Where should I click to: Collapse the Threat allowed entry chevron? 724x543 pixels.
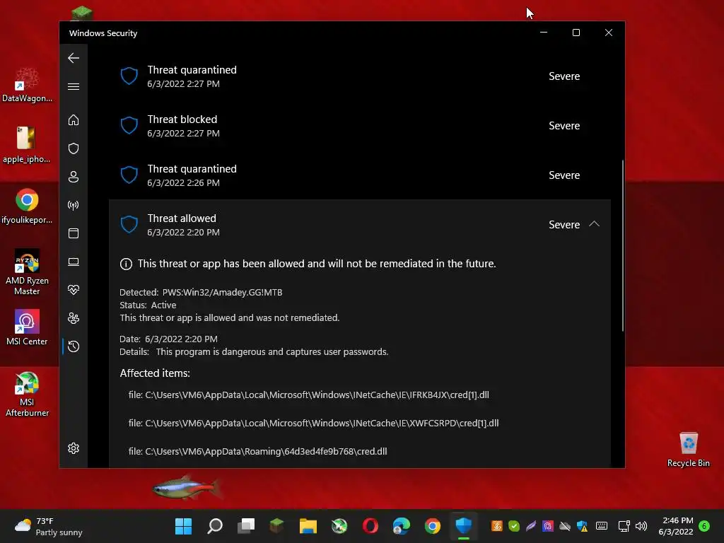pos(594,224)
